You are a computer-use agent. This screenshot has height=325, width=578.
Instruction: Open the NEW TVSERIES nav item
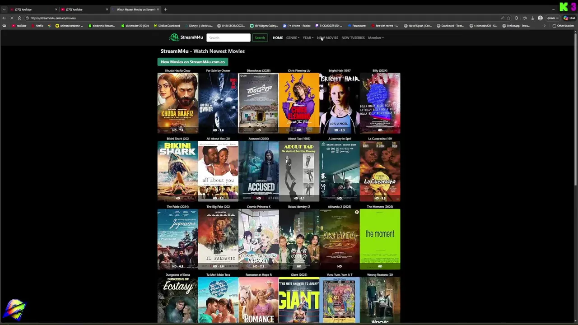pyautogui.click(x=353, y=38)
